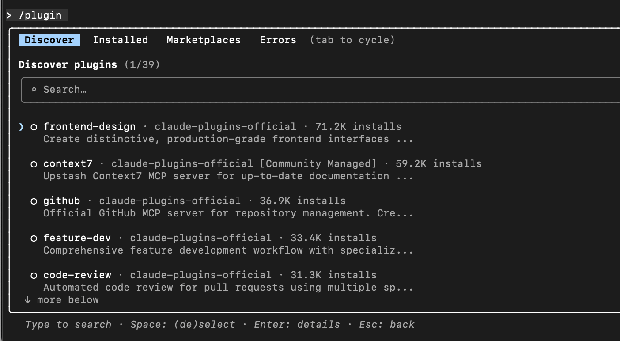The width and height of the screenshot is (620, 341).
Task: Click the prompt chevron before /plugin
Action: (x=9, y=15)
